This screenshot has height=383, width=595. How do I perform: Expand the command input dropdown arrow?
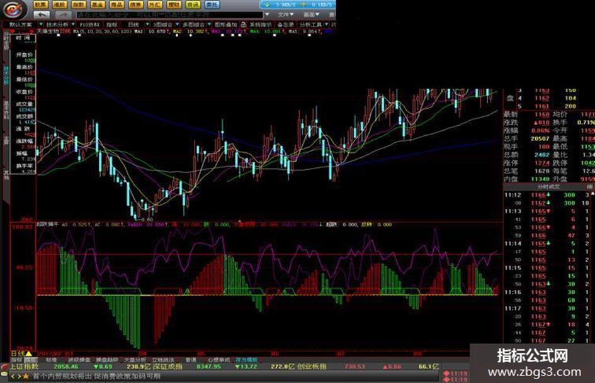[267, 14]
